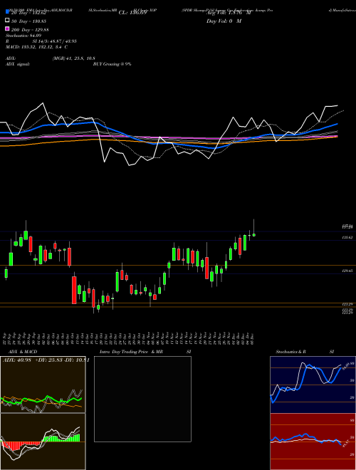Click the 'Stochastics: 84.09' readout
The image size is (356, 470).
pos(22,36)
